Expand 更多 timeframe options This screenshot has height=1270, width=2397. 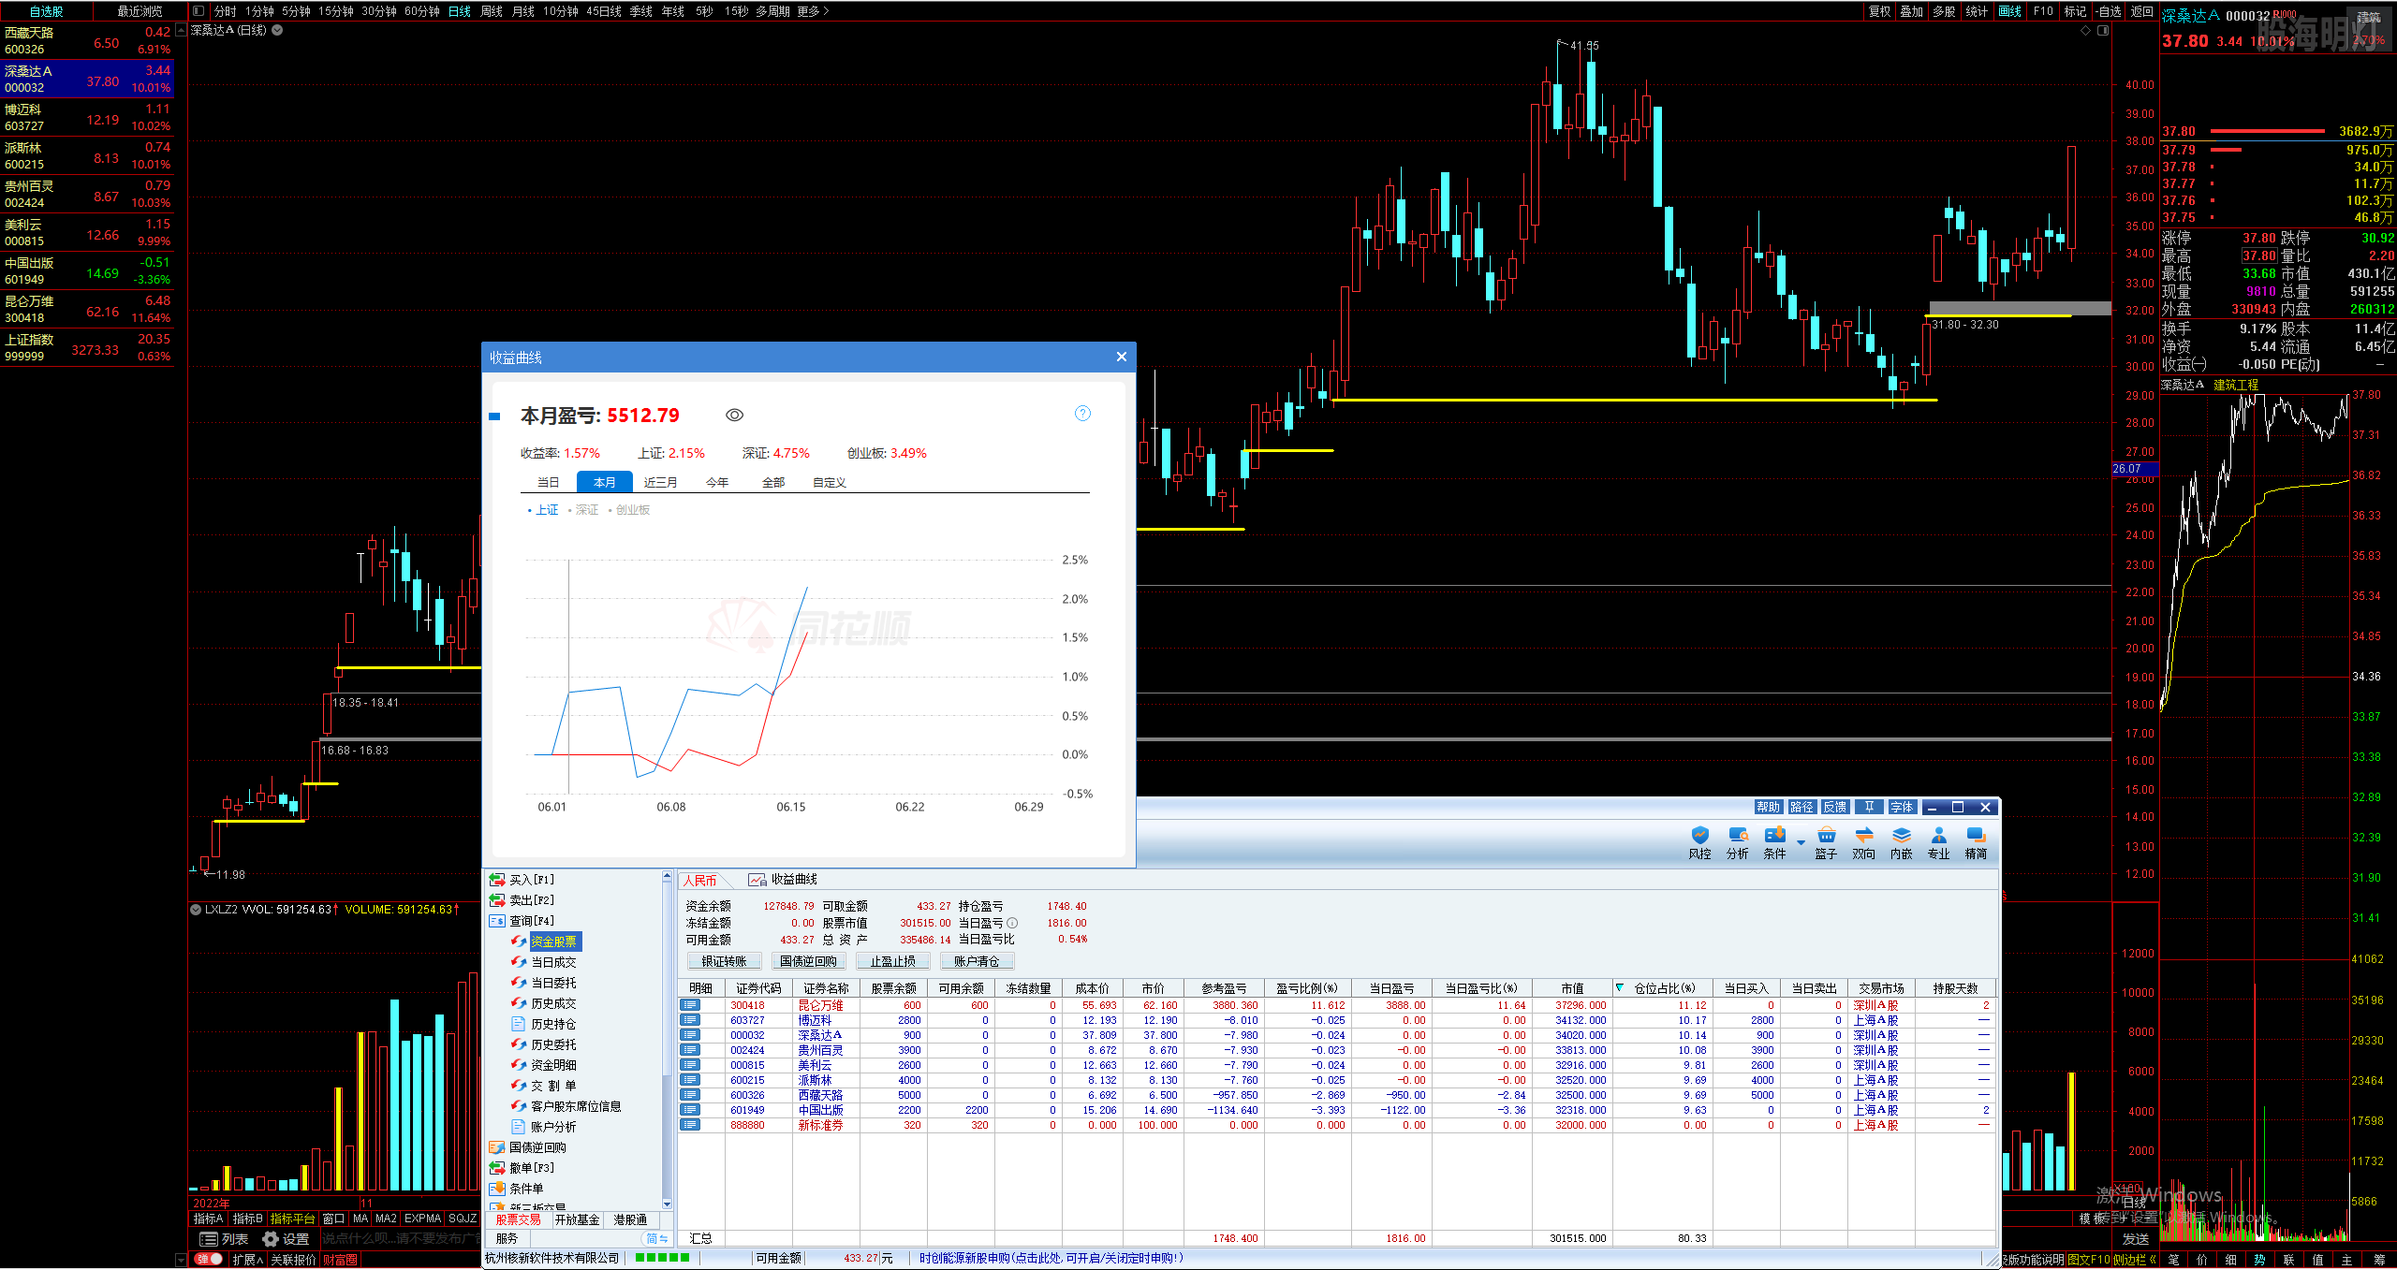(813, 11)
